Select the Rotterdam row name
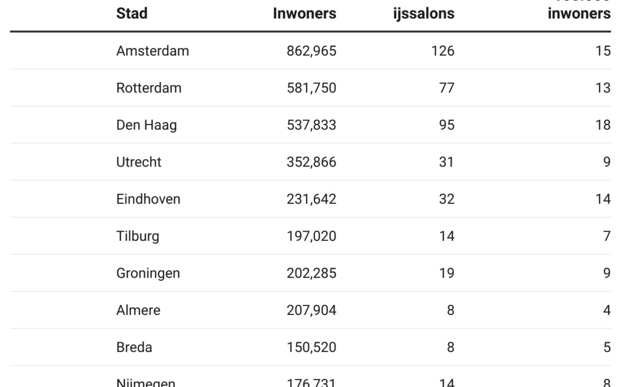This screenshot has height=387, width=621. 149,88
